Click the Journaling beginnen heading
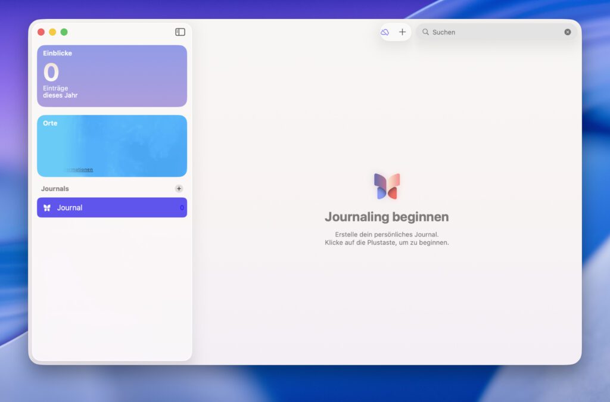This screenshot has height=402, width=610. (387, 217)
